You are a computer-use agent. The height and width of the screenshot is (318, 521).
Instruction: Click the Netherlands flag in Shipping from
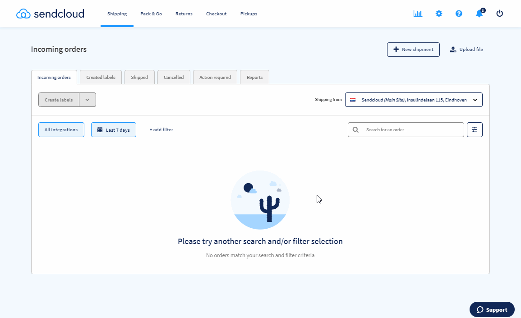(353, 100)
